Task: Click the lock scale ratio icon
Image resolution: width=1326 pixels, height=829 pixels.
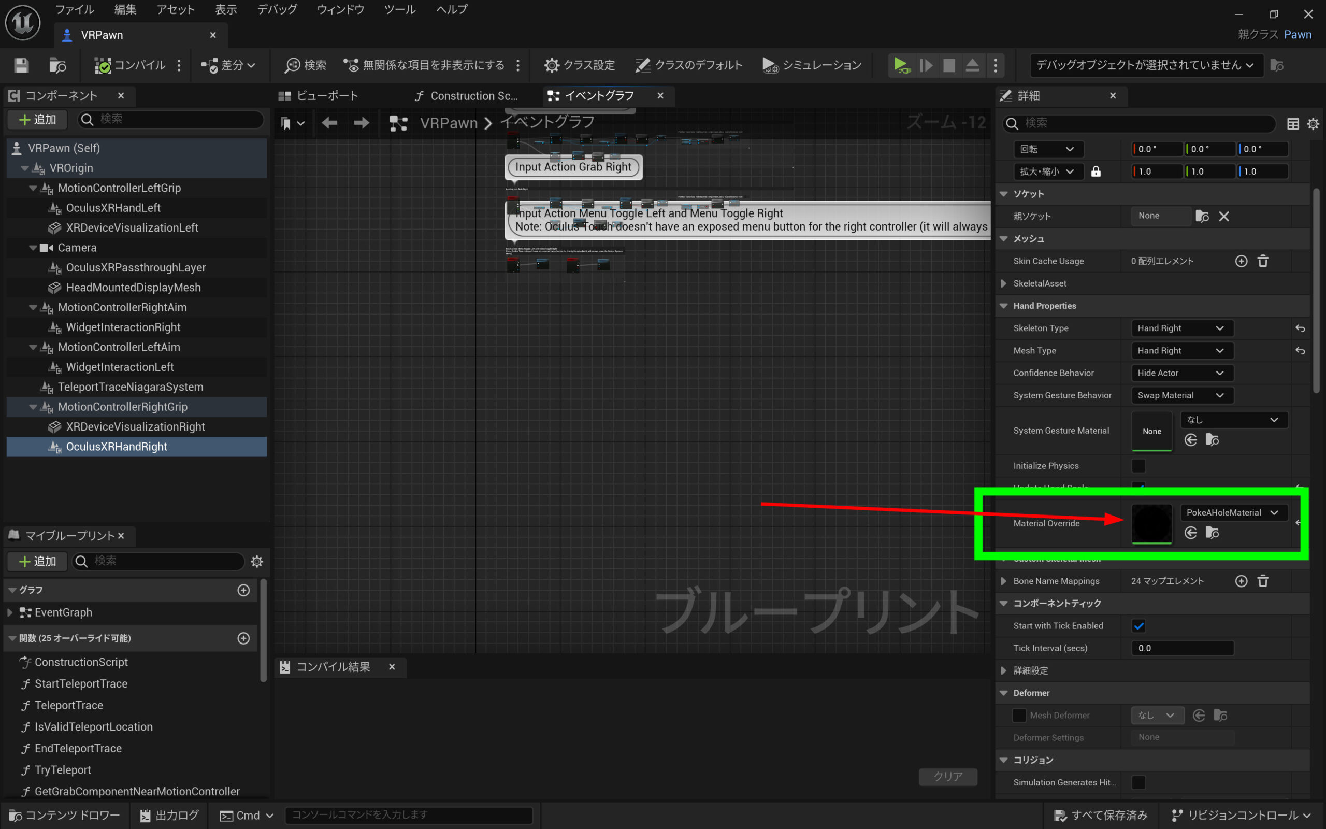Action: (x=1096, y=171)
